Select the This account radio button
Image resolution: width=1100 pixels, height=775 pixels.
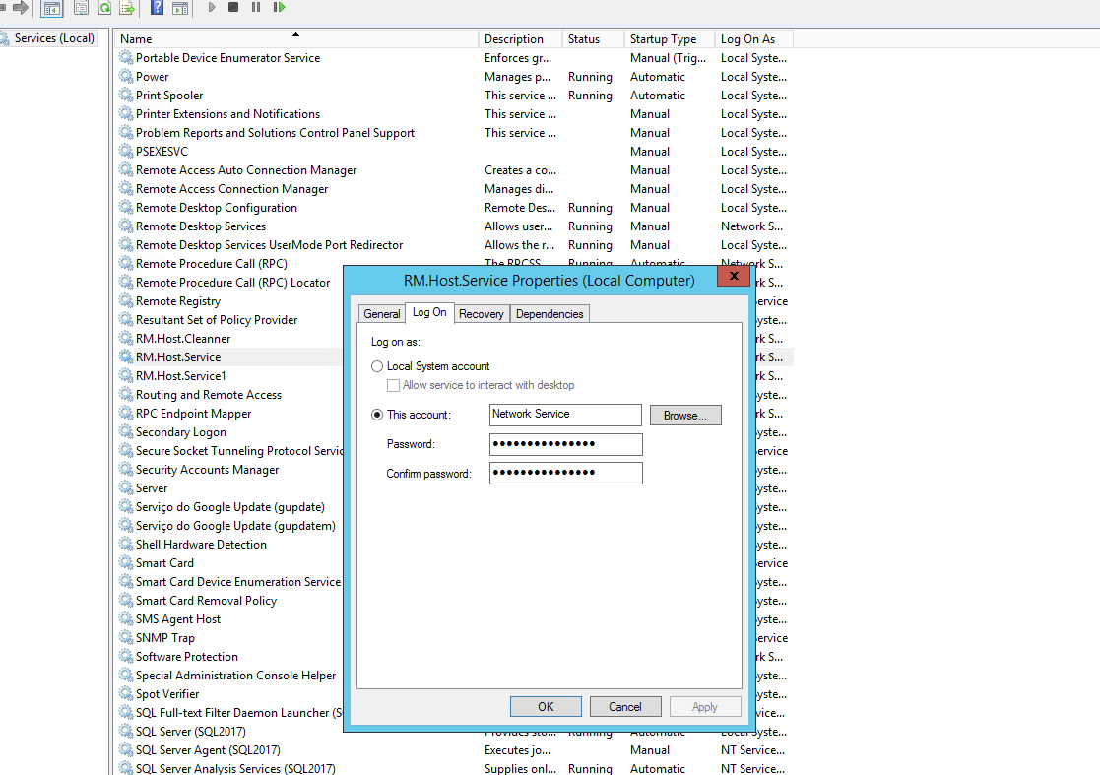click(x=377, y=415)
